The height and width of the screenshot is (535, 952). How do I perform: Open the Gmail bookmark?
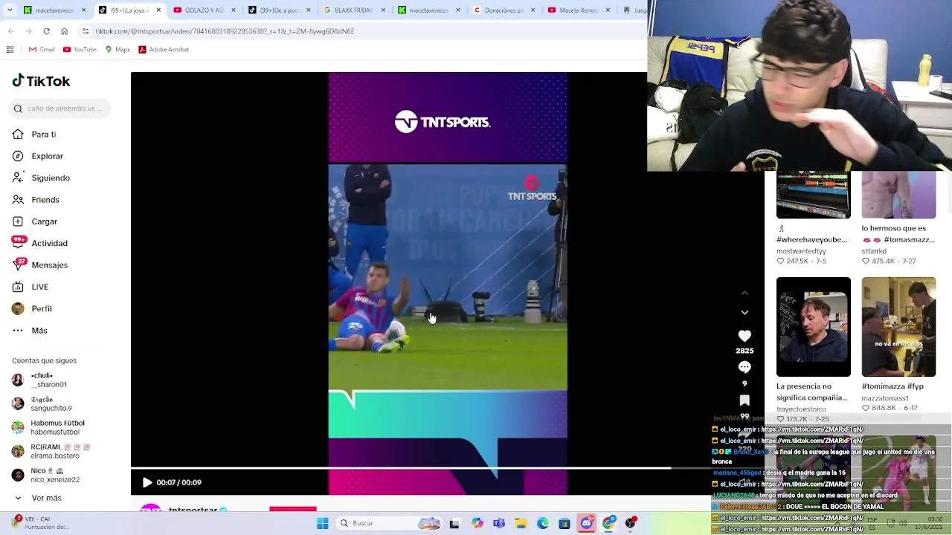pos(42,50)
